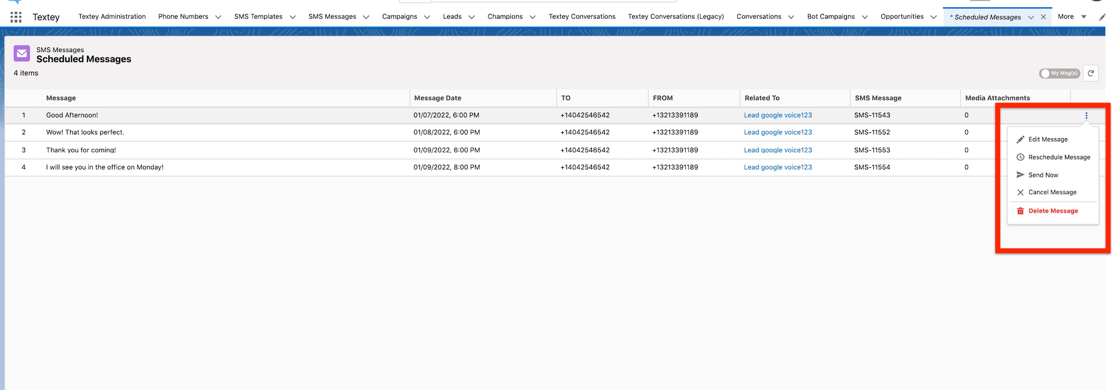This screenshot has width=1116, height=390.
Task: Switch to the Opportunities tab
Action: coord(902,16)
